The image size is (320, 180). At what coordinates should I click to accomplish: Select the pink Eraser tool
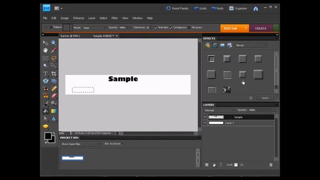53,95
